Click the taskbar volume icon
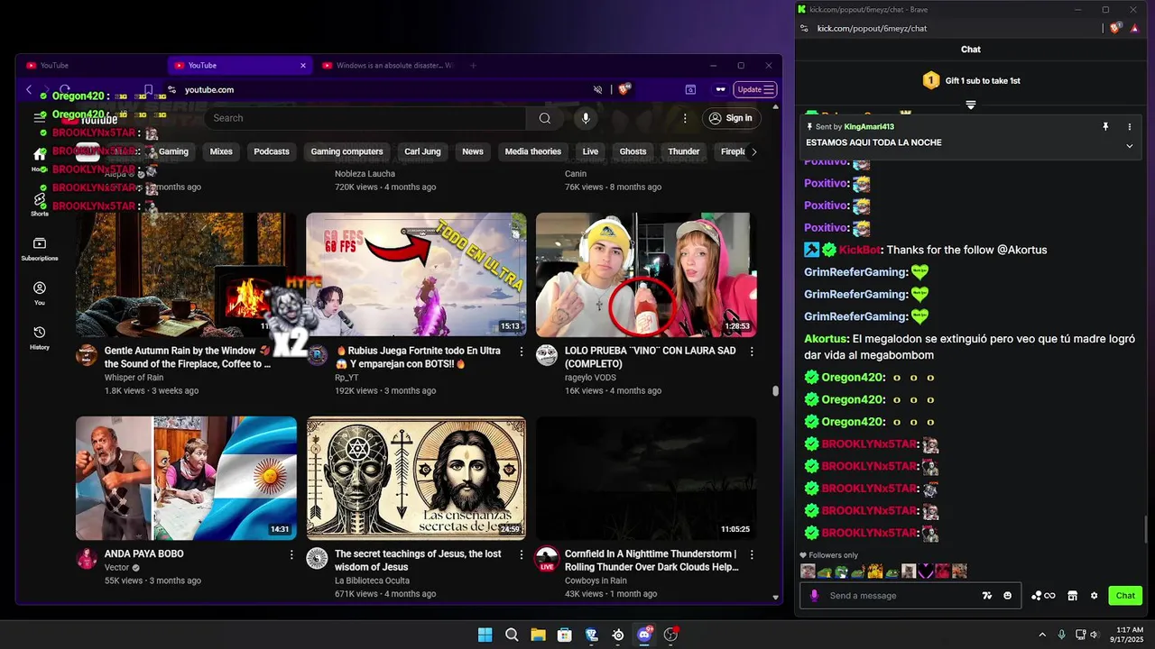The image size is (1155, 649). pyautogui.click(x=1094, y=635)
